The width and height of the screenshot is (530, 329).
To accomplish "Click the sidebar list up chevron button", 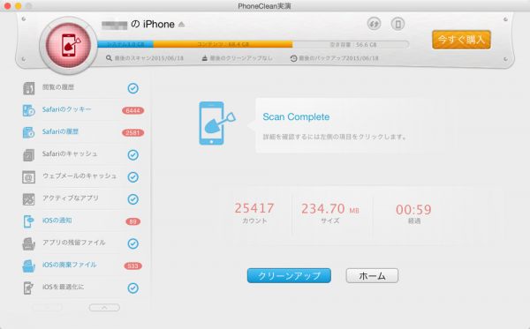I will point(104,308).
